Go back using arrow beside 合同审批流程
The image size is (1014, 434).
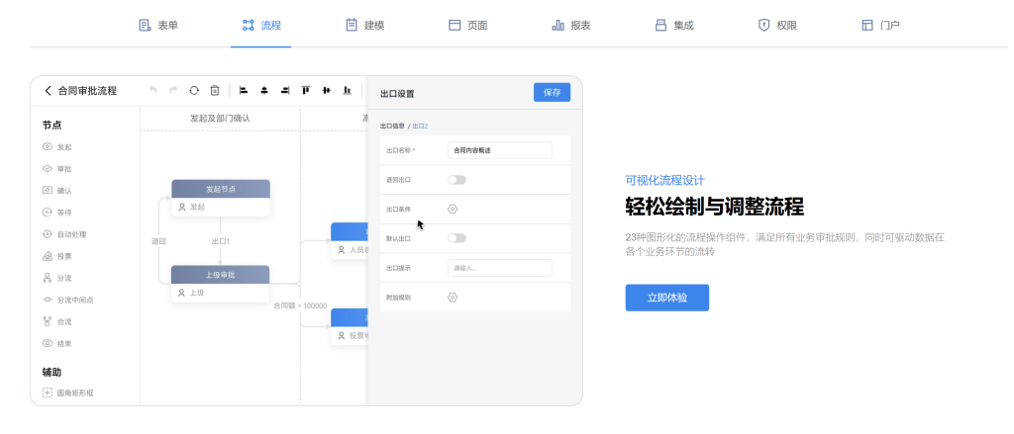[x=48, y=91]
